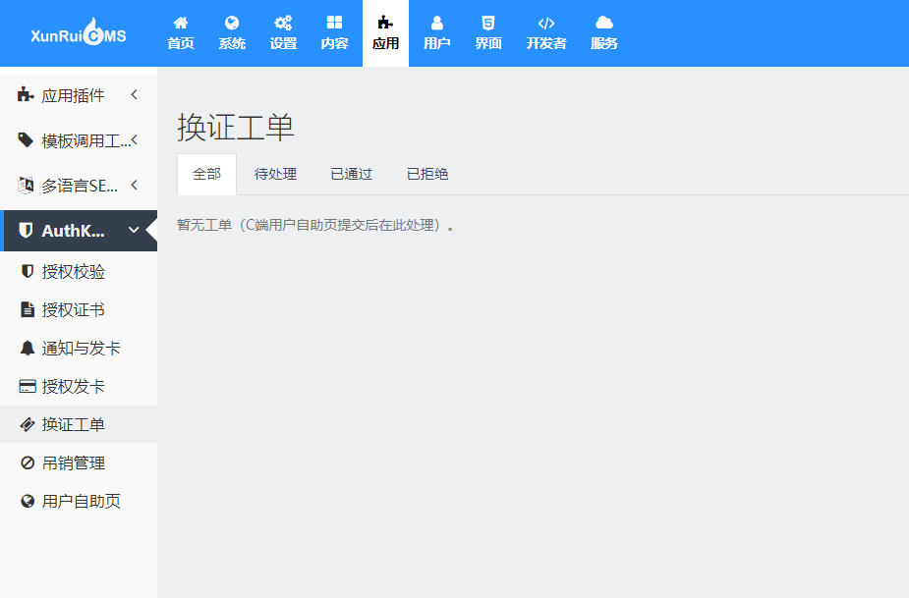Open 内容 grid icon in top bar

click(x=334, y=23)
